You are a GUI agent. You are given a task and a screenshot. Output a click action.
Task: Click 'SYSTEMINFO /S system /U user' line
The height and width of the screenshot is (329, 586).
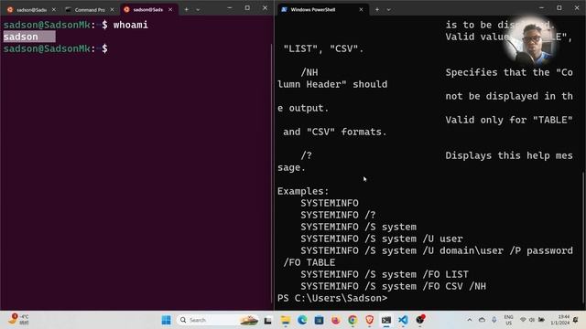382,239
